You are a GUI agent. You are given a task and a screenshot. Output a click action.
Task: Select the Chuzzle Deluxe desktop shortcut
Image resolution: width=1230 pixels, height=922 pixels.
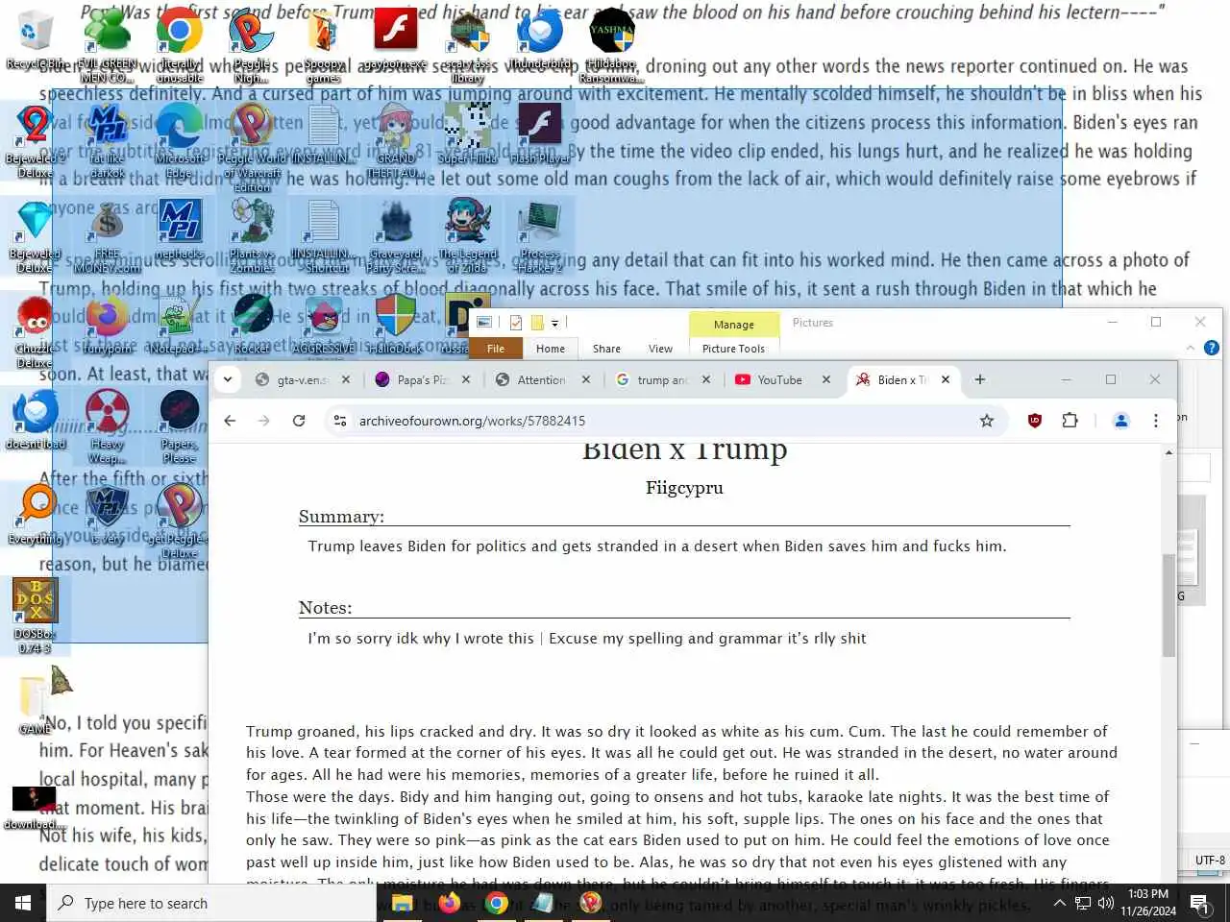point(35,331)
